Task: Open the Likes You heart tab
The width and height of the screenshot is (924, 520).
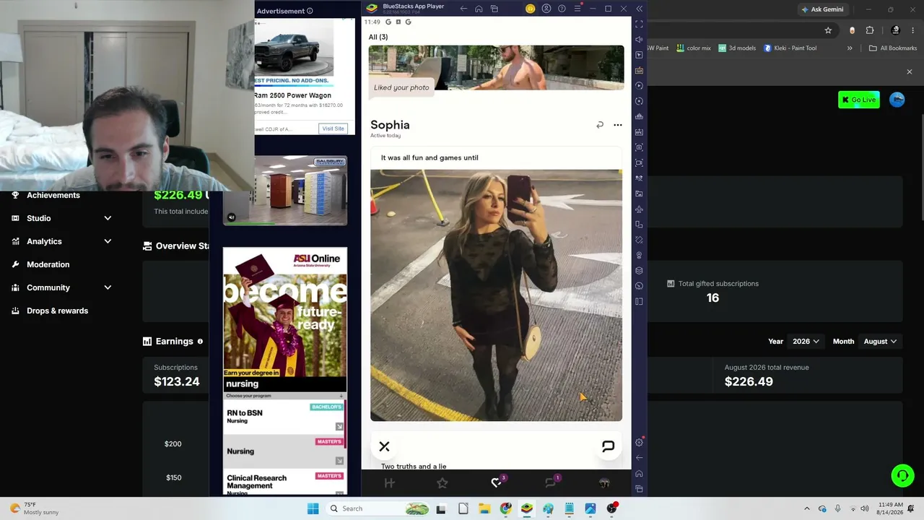Action: 497,482
